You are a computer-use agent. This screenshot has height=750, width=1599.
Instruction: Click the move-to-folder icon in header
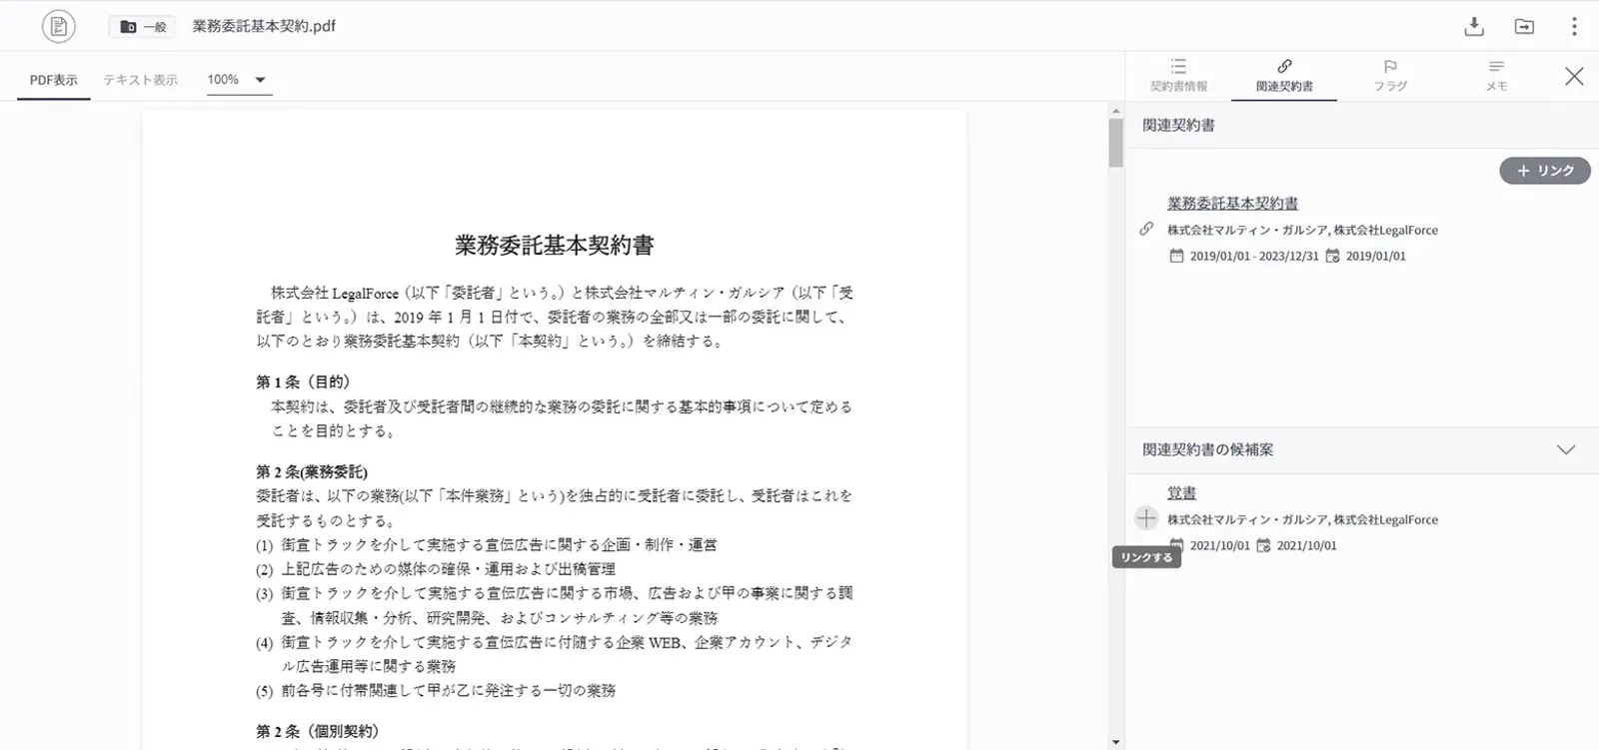coord(1524,27)
